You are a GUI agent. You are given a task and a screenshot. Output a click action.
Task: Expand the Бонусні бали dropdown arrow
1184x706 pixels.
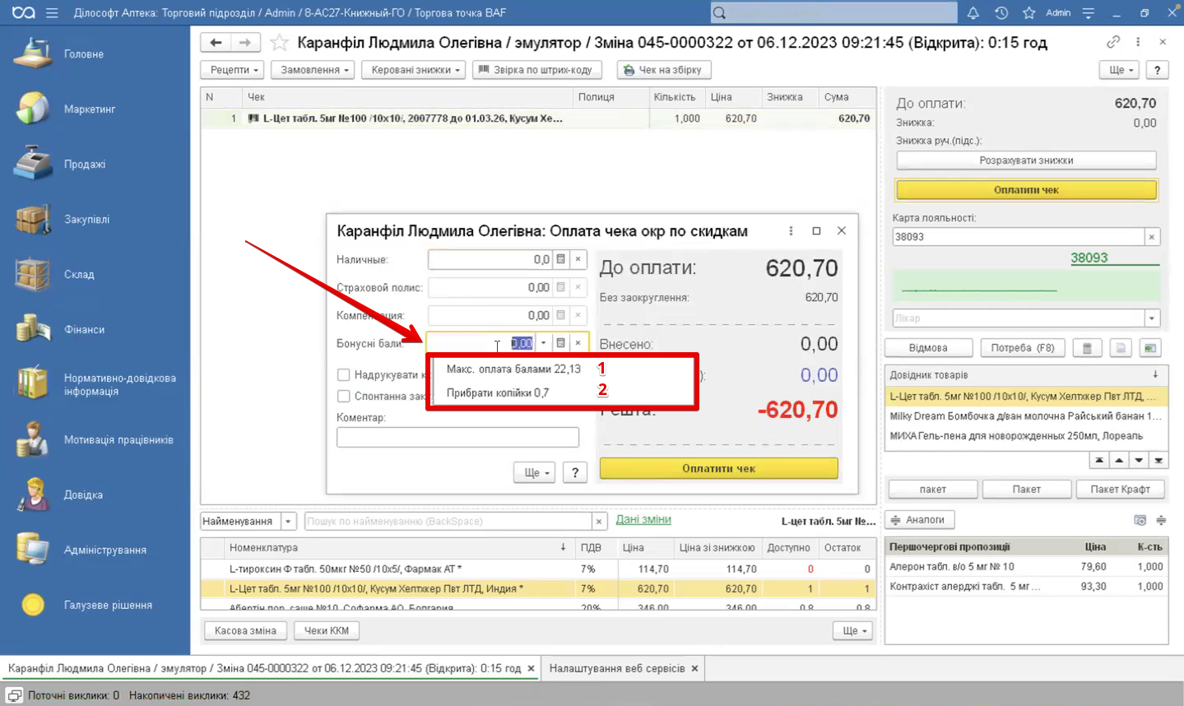543,343
